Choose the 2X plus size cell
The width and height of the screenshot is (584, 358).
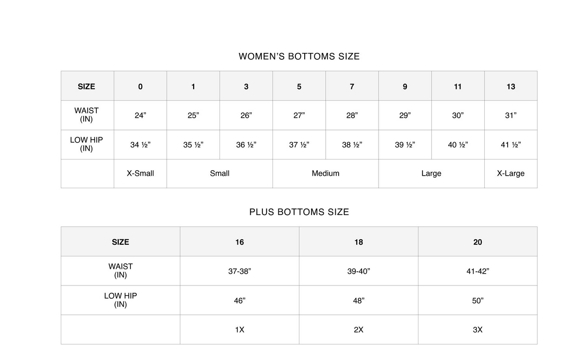click(x=359, y=329)
